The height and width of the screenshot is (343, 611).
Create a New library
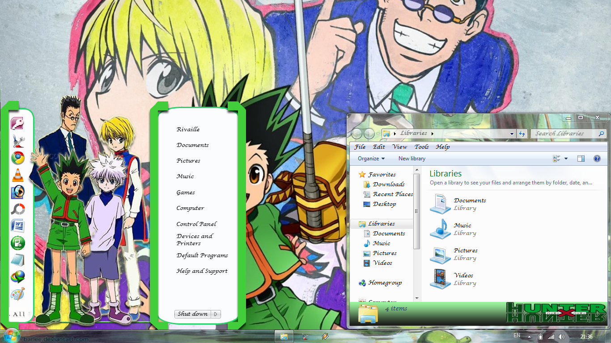point(411,159)
